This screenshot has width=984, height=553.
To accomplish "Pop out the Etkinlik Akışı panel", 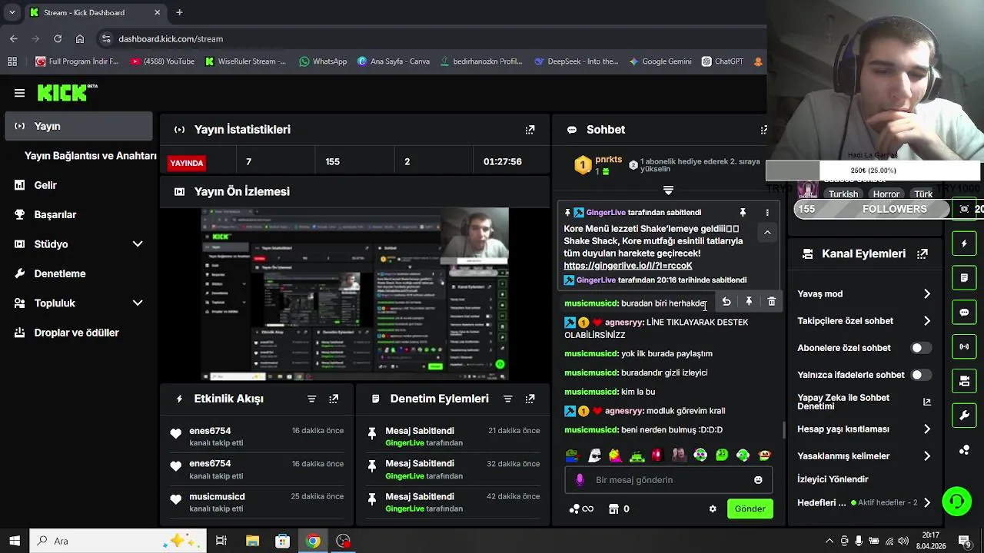I will coord(334,399).
